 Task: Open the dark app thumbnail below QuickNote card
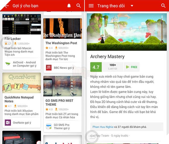tap(22, 137)
